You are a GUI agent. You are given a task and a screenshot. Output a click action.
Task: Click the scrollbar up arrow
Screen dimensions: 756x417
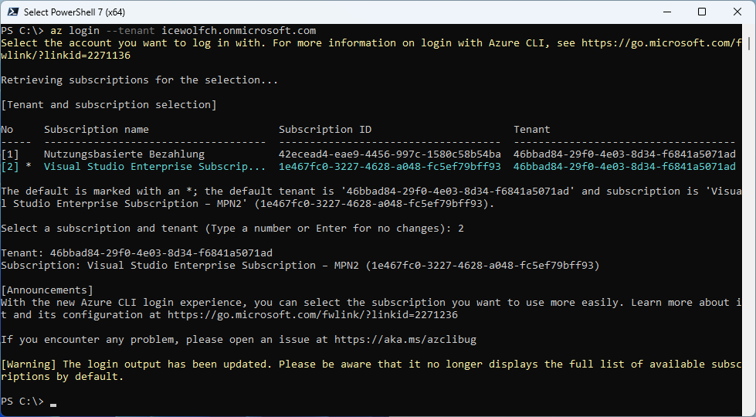(749, 31)
